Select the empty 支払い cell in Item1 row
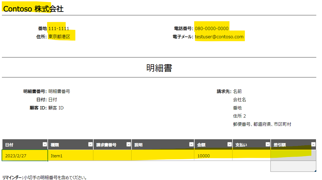The image size is (322, 180). (x=251, y=155)
